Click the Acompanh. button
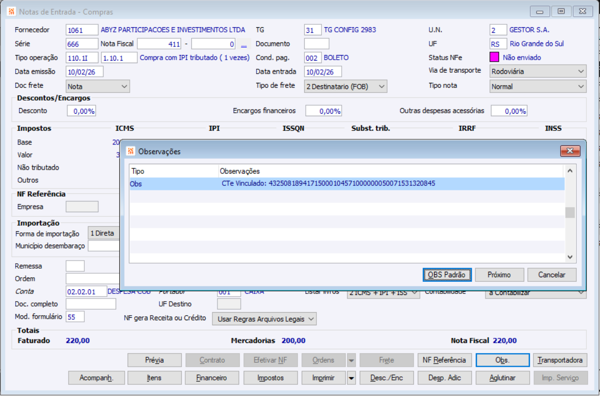This screenshot has width=600, height=397. click(x=96, y=378)
